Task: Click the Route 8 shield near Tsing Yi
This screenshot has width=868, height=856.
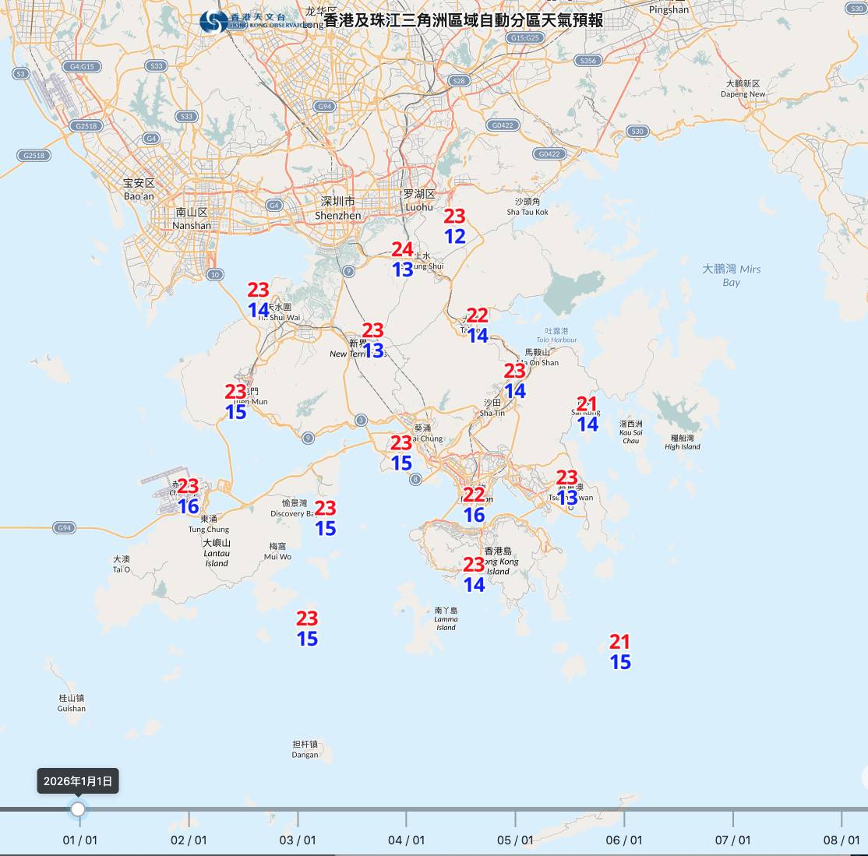Action: (x=416, y=479)
